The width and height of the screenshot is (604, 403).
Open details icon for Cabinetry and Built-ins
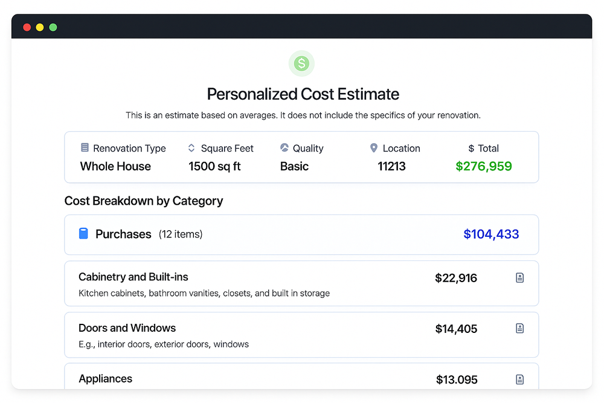coord(519,278)
